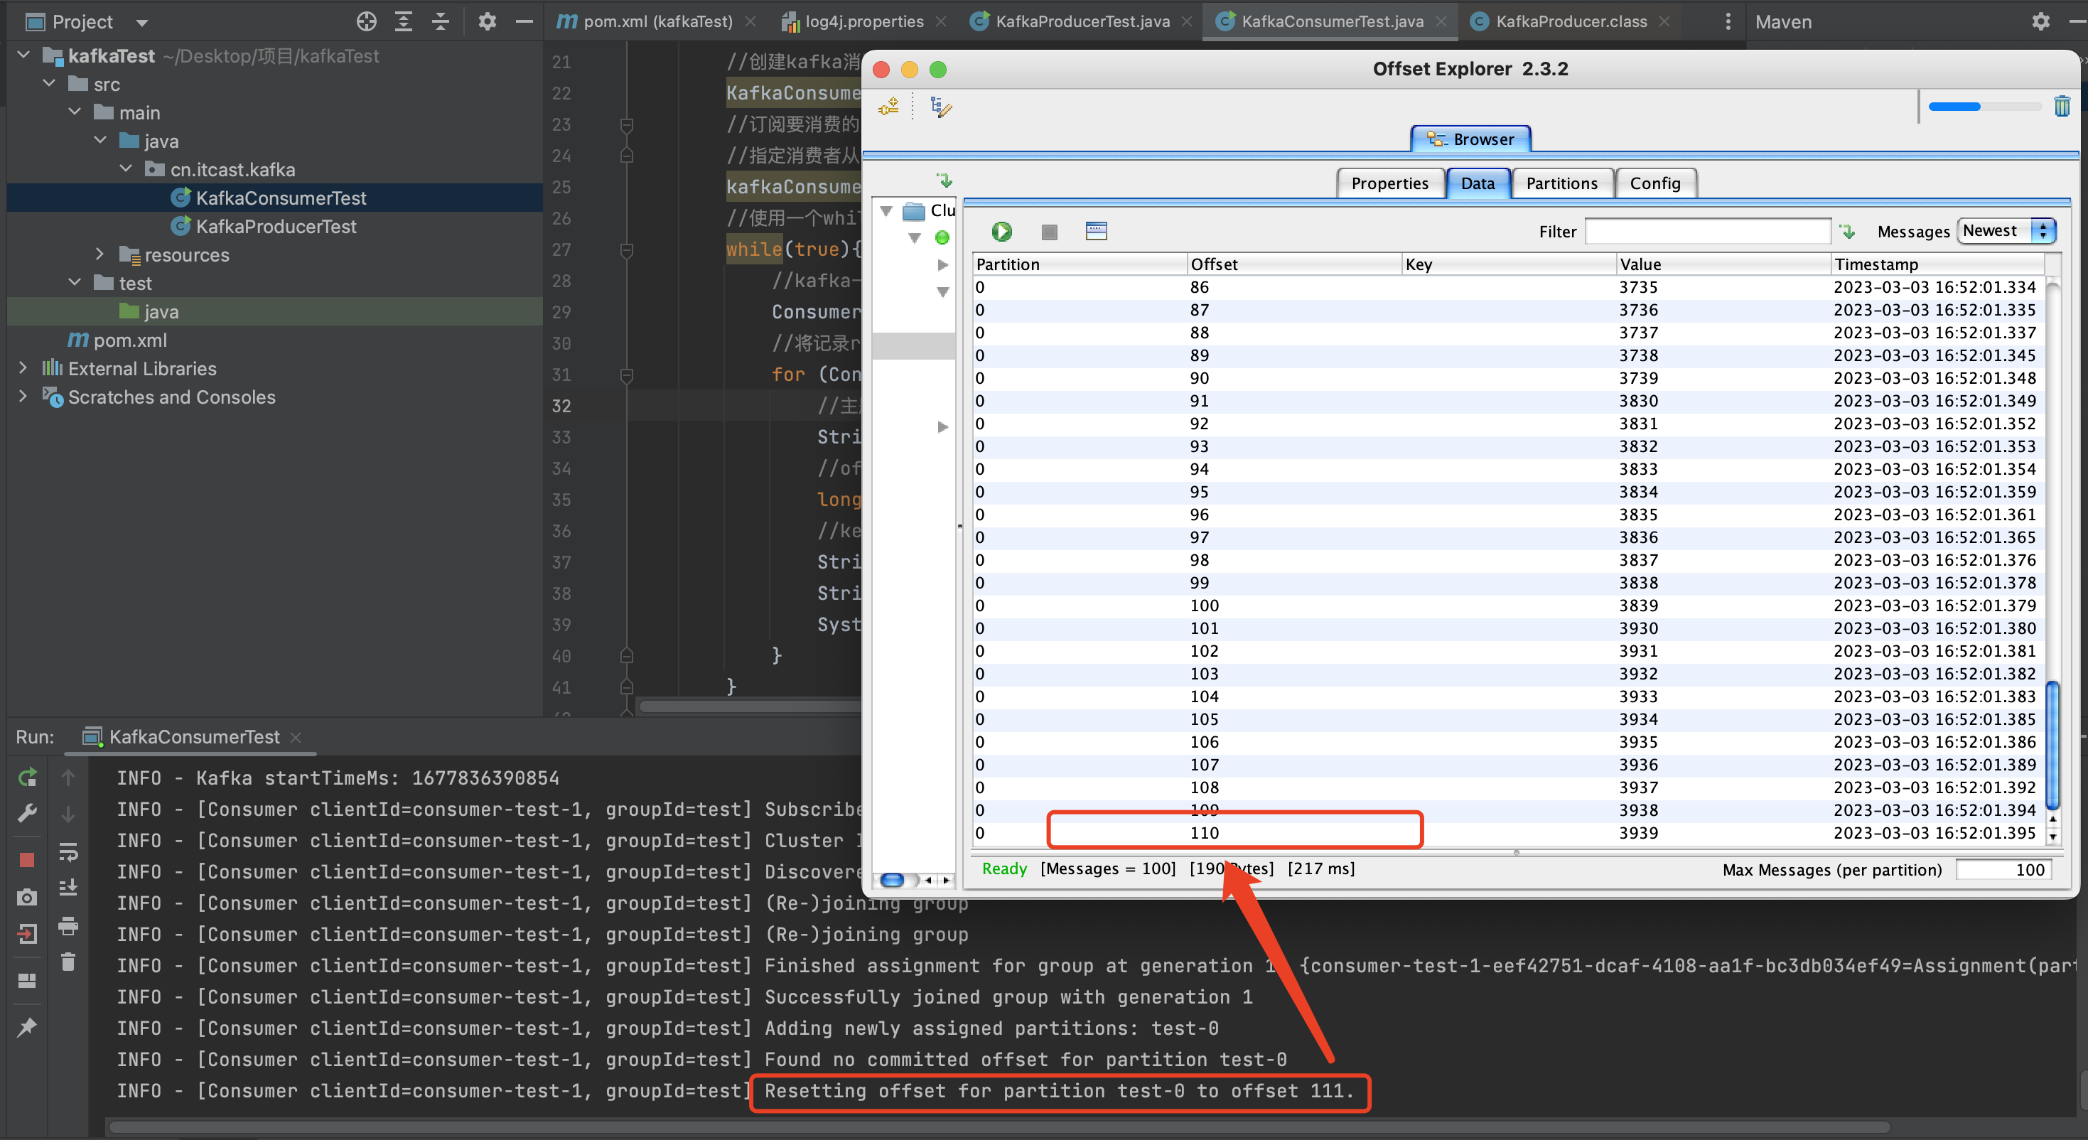The width and height of the screenshot is (2088, 1140).
Task: Open the Properties tab in Offset Explorer
Action: point(1389,183)
